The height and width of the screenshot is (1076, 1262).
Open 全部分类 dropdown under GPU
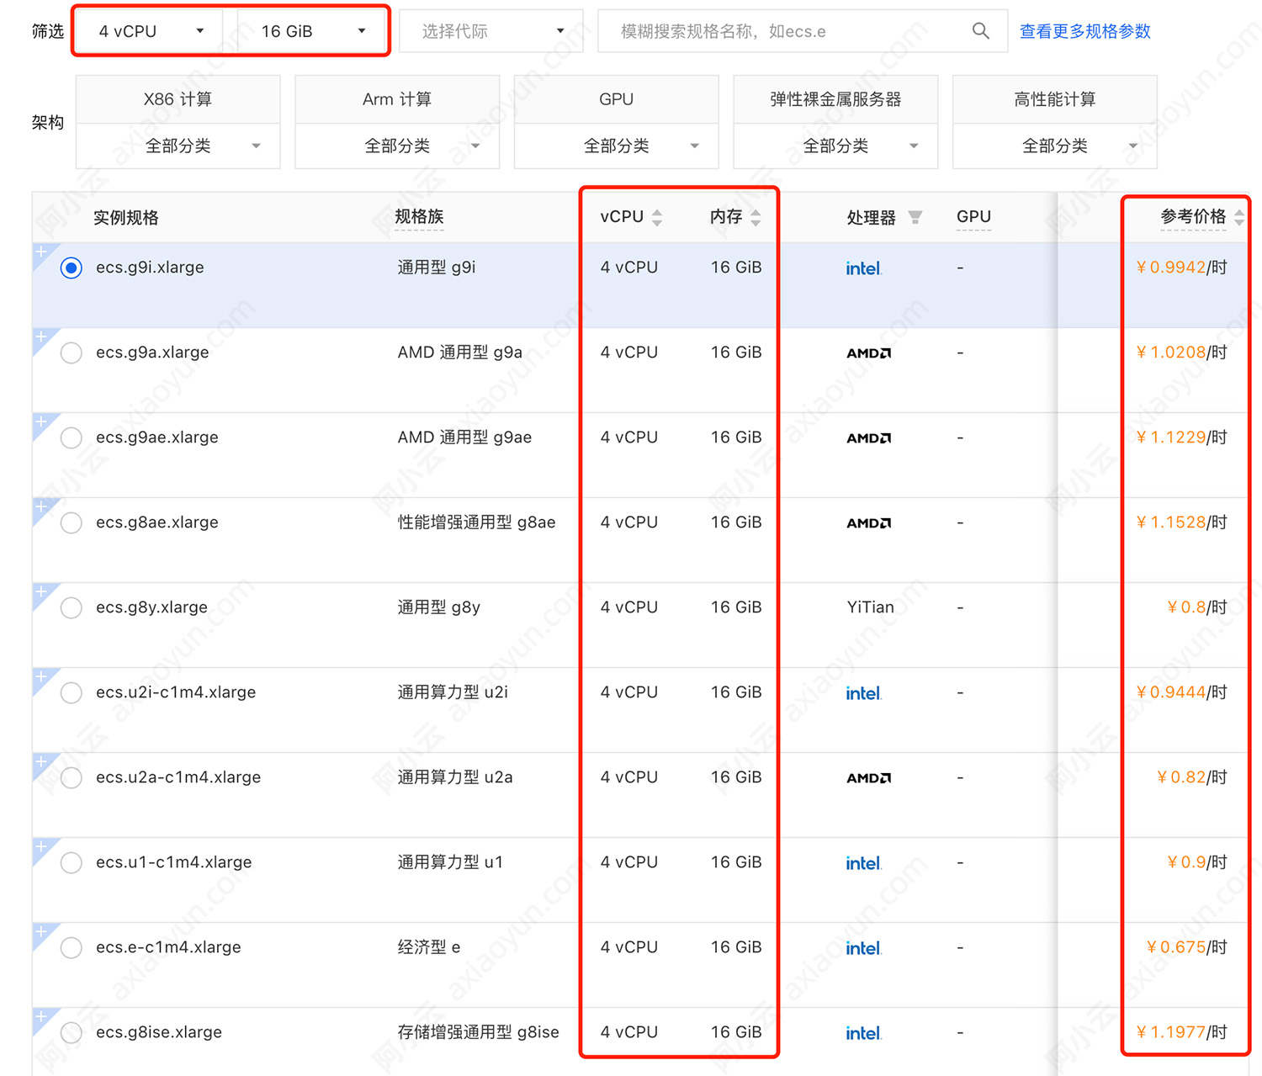click(x=617, y=146)
